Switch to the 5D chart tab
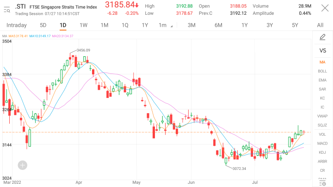This screenshot has width=333, height=187. click(x=43, y=25)
